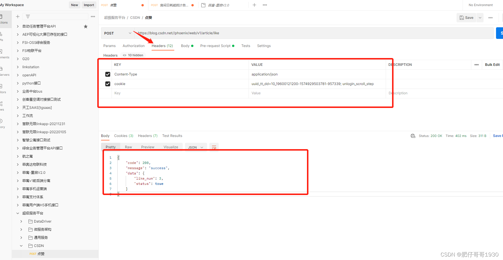This screenshot has width=503, height=260.
Task: Toggle response line wrap icon
Action: (x=214, y=147)
